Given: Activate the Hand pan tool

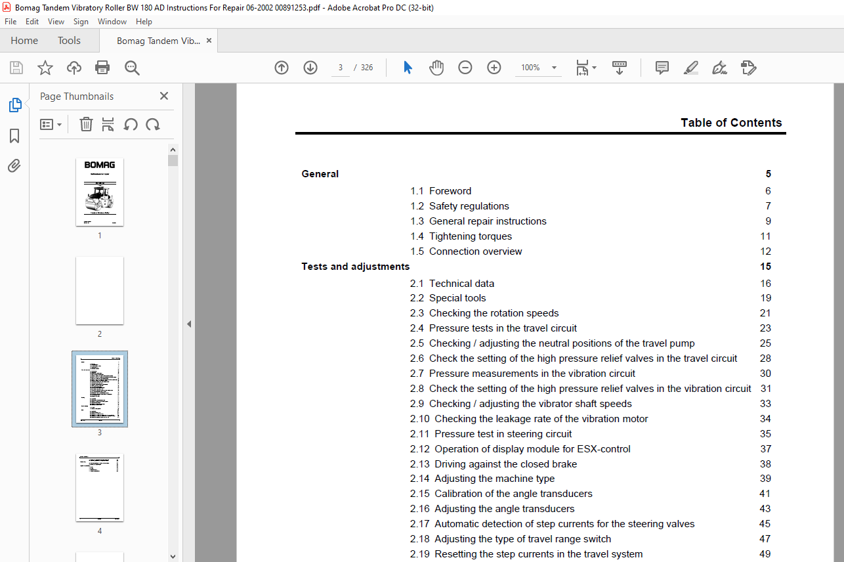Looking at the screenshot, I should click(436, 68).
